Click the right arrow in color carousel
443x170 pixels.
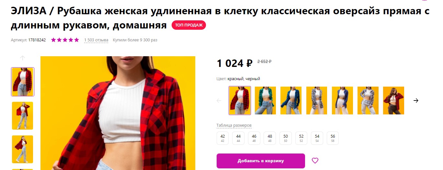click(416, 101)
